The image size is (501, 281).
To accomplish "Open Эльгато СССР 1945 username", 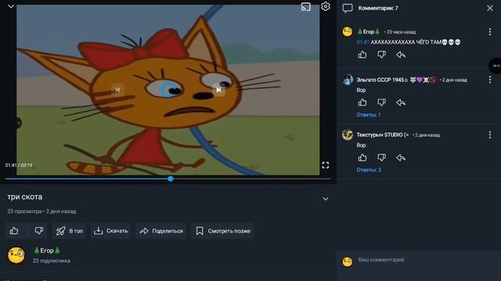I will pyautogui.click(x=396, y=80).
